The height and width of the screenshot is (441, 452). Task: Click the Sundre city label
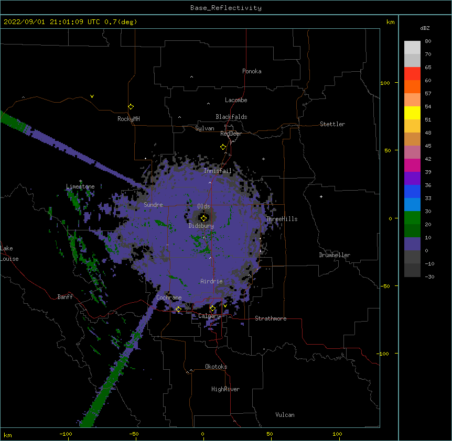pyautogui.click(x=153, y=205)
